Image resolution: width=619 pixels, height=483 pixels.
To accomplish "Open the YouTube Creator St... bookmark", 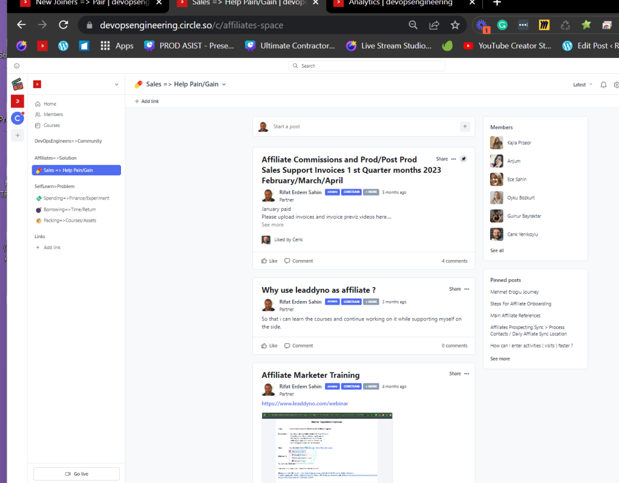I will (x=507, y=46).
